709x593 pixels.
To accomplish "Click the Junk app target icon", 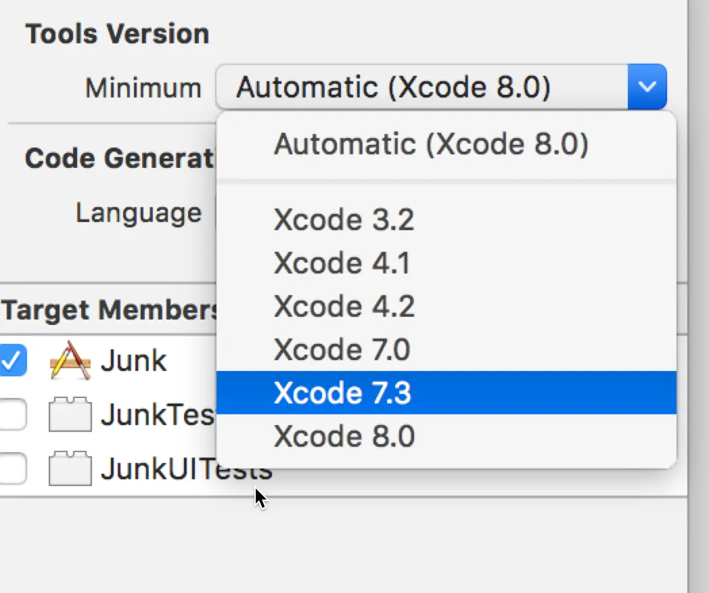I will (70, 361).
